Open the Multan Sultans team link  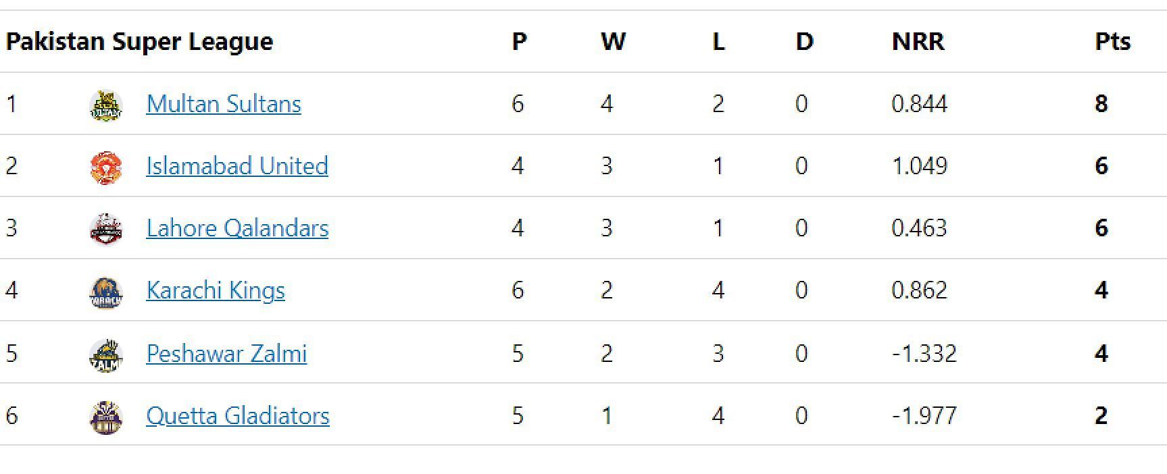tap(224, 104)
